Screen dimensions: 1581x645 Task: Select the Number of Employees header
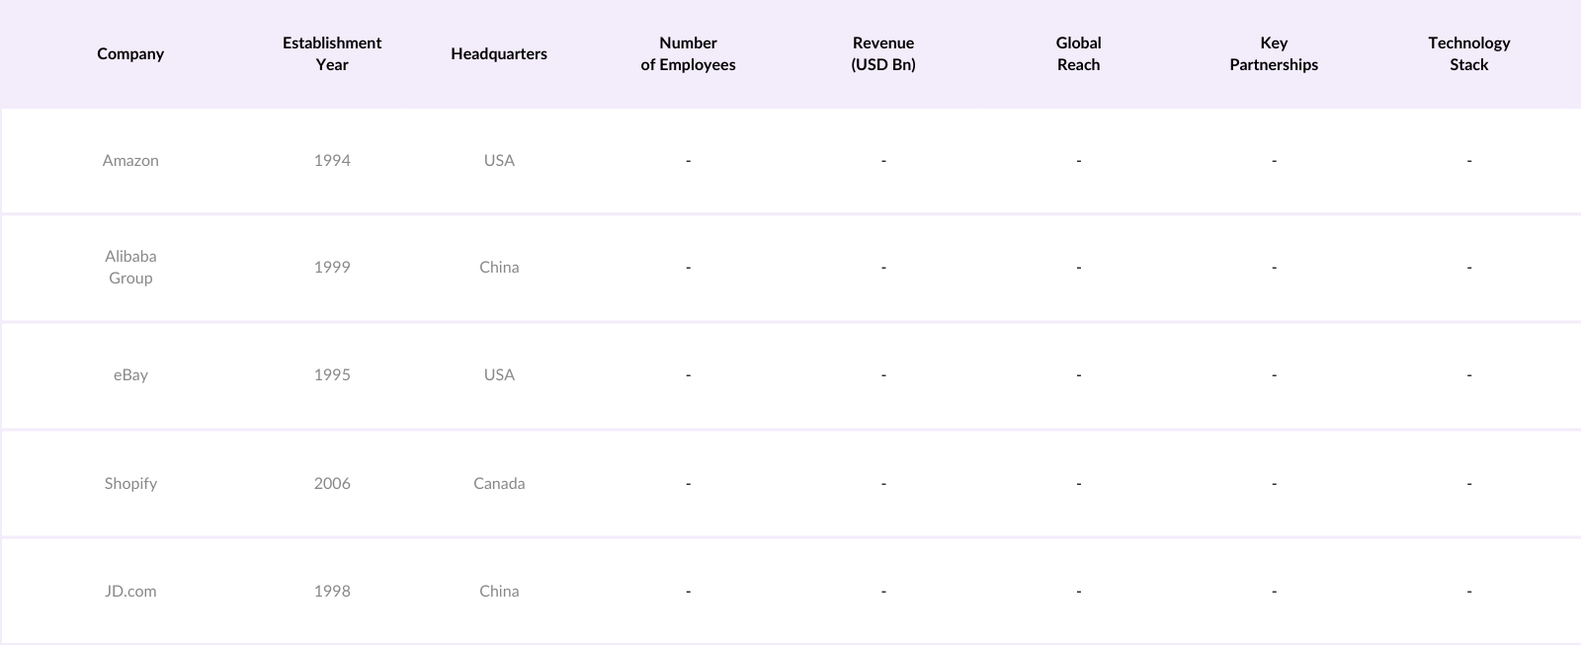(688, 54)
